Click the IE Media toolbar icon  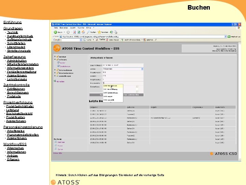[111, 32]
